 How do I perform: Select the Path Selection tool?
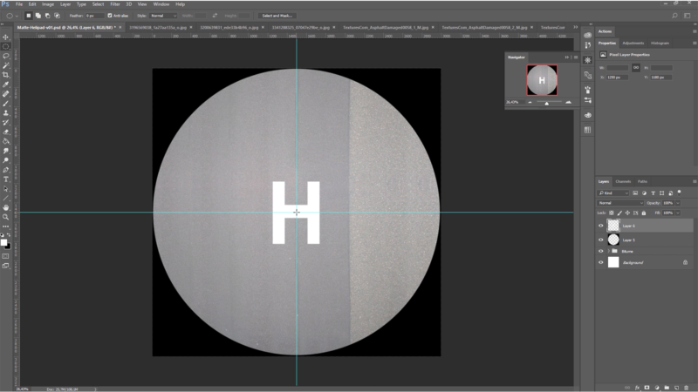coord(6,189)
